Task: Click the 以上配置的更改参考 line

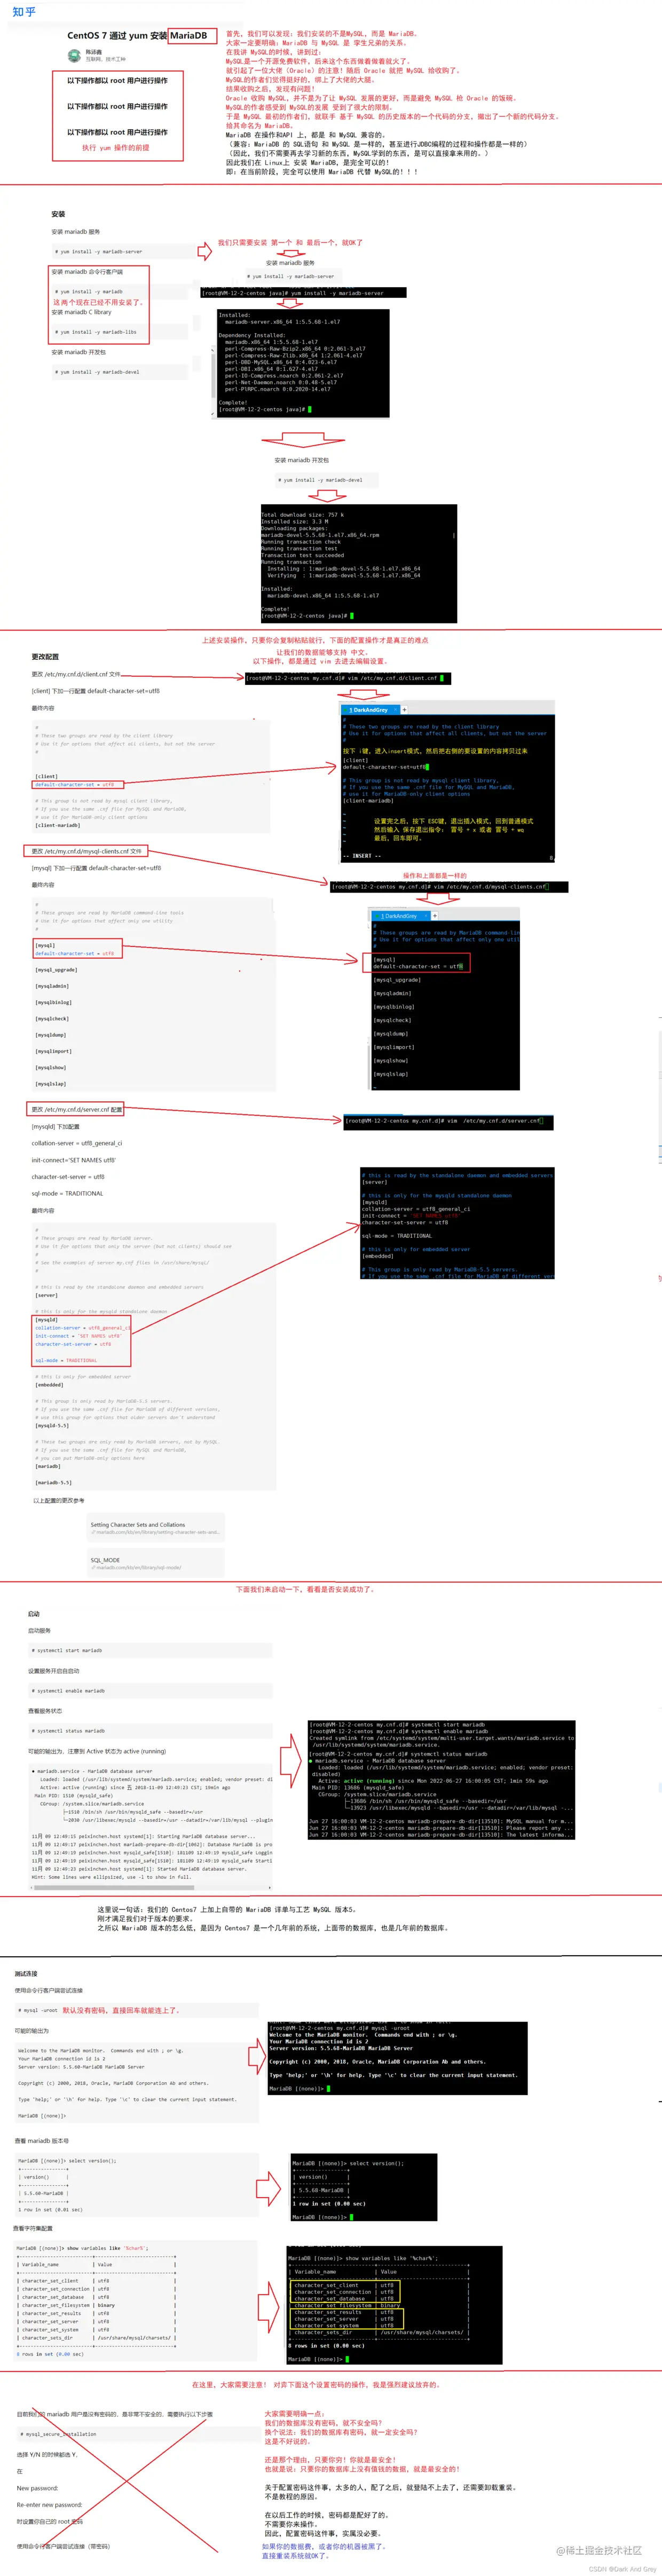Action: 59,1500
